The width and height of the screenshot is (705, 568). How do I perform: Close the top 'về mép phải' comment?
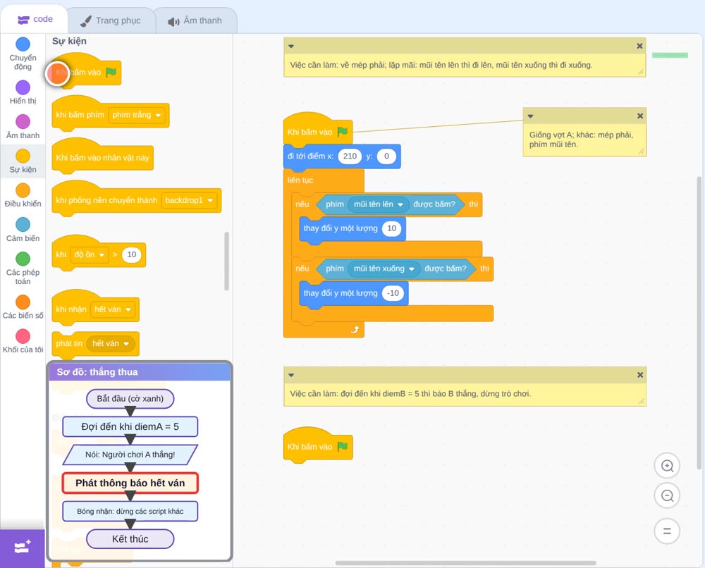click(640, 46)
